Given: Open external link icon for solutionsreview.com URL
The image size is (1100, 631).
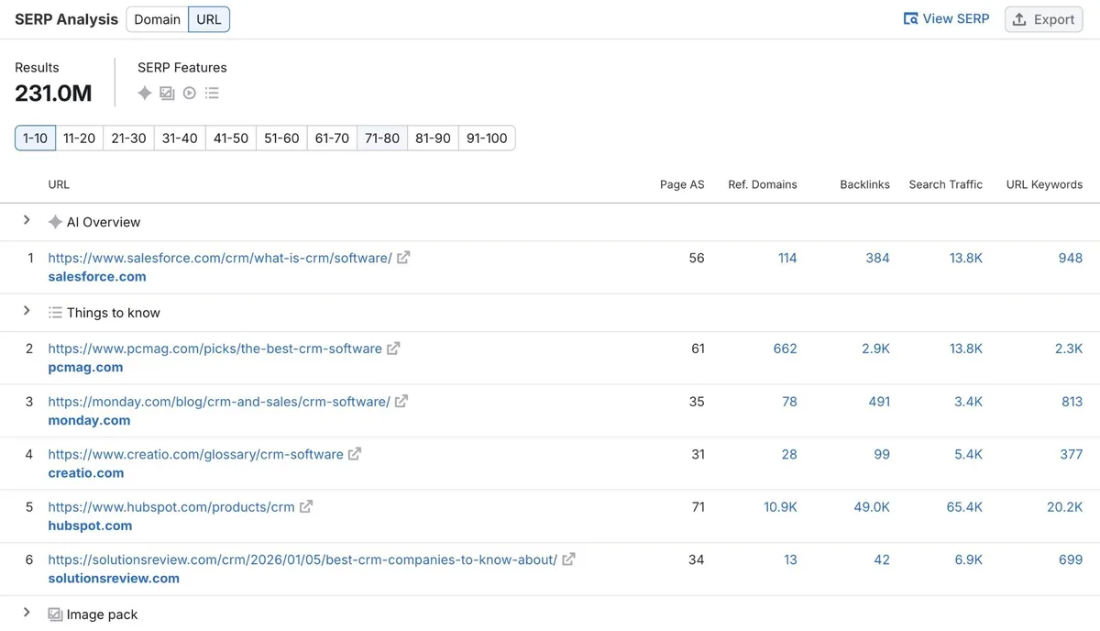Looking at the screenshot, I should pyautogui.click(x=568, y=559).
